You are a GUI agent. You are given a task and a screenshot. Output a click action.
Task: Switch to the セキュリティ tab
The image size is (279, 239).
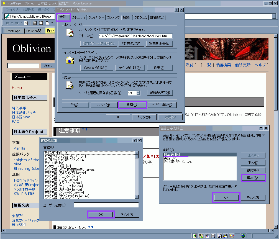click(79, 17)
